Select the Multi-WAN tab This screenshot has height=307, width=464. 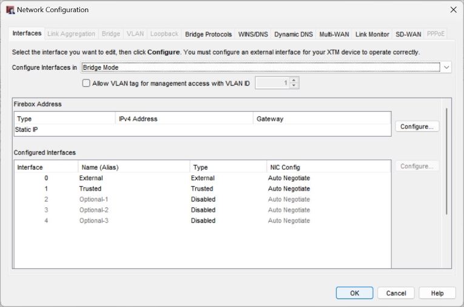pos(334,34)
